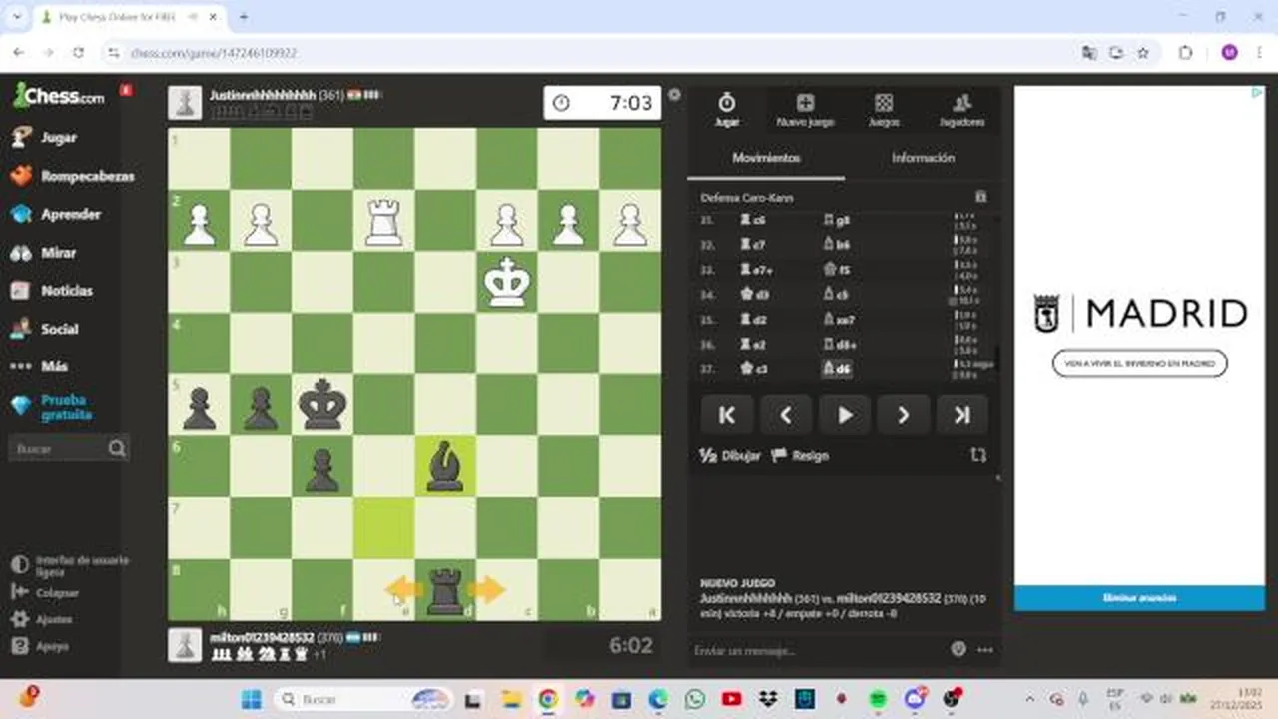This screenshot has height=719, width=1278.
Task: Open Justinnnhhhhhhhh's avatar
Action: 184,102
